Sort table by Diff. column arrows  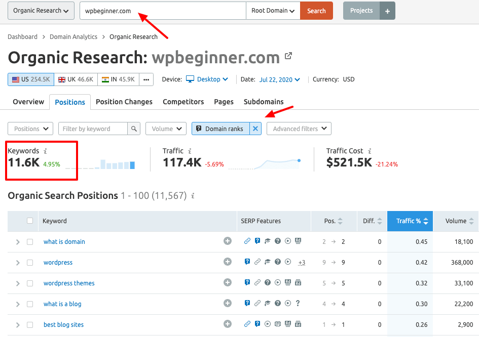380,221
